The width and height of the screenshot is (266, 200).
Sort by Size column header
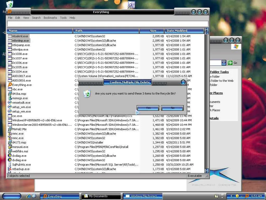click(152, 31)
